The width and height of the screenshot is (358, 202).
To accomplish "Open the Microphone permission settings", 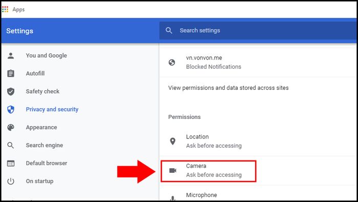I will [258, 193].
